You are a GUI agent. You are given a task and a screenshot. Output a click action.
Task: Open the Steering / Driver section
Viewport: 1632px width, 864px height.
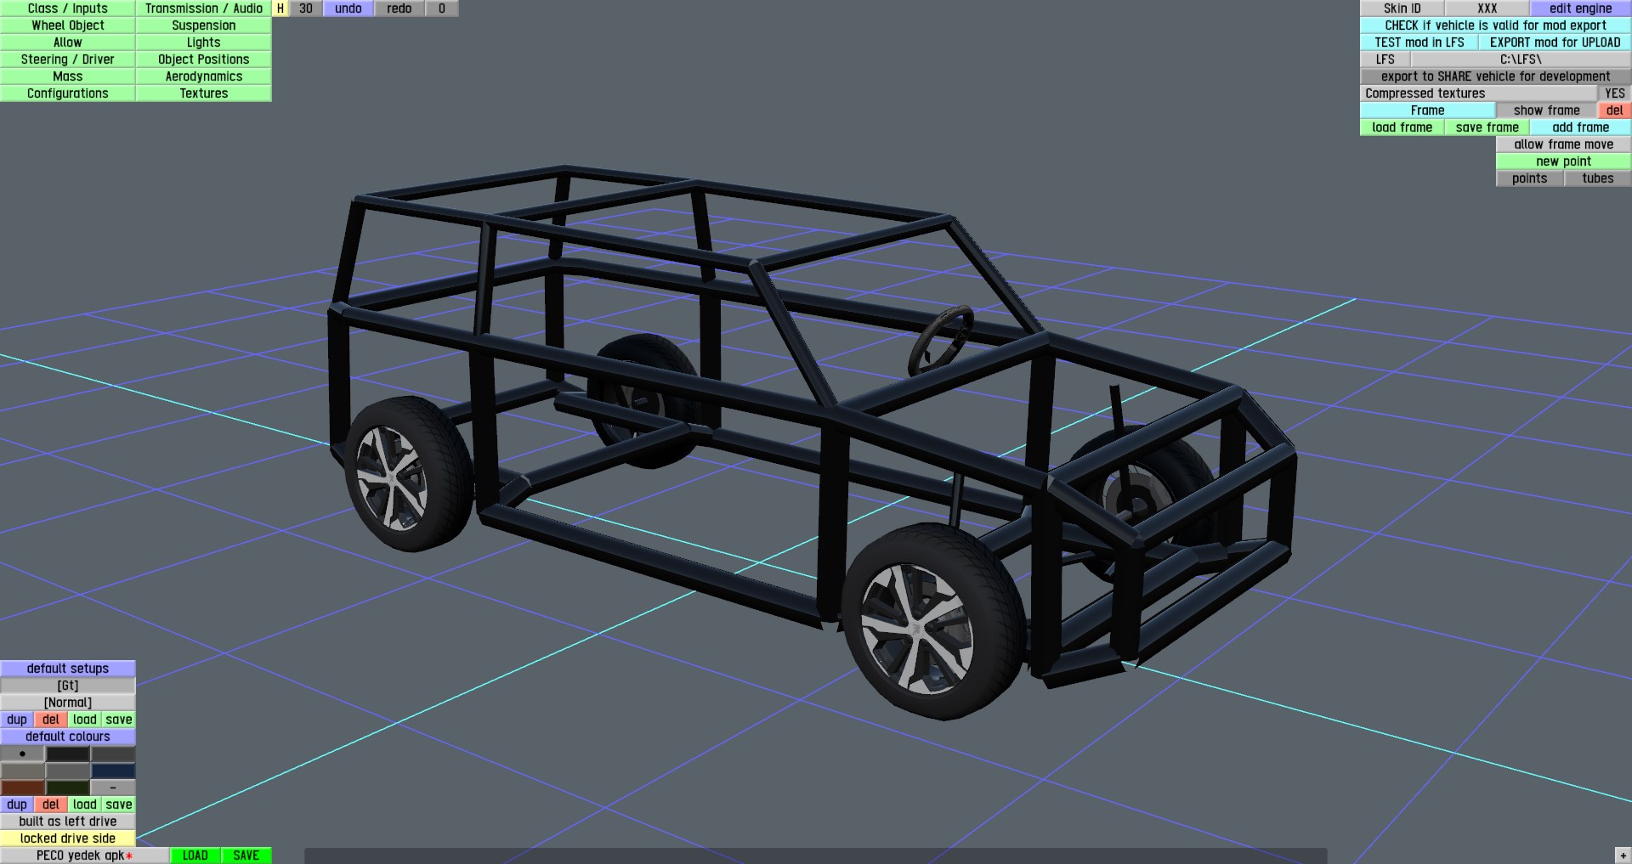68,59
